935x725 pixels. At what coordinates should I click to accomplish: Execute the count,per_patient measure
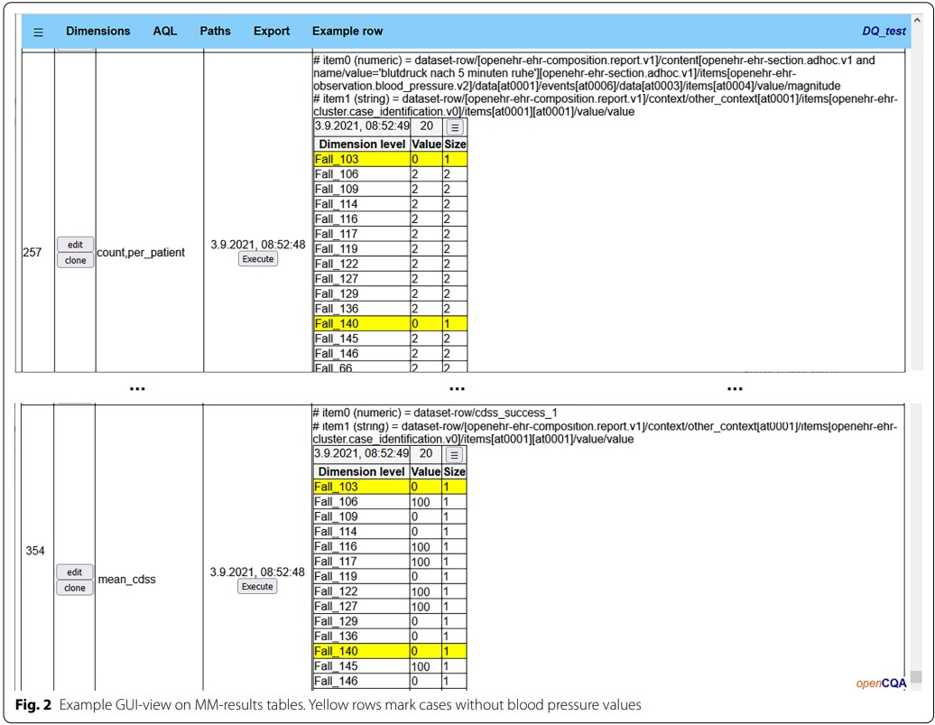click(258, 259)
